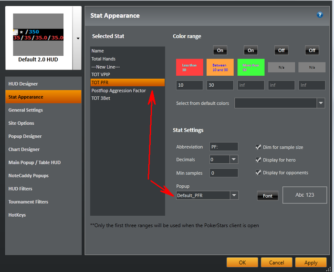This screenshot has height=272, width=334.
Task: Open the HUD Designer section
Action: click(x=43, y=84)
